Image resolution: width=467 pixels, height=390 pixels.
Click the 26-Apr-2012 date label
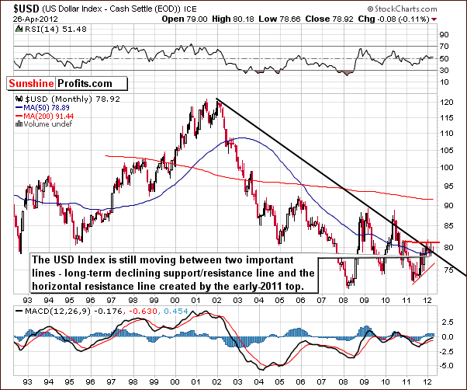coord(36,19)
